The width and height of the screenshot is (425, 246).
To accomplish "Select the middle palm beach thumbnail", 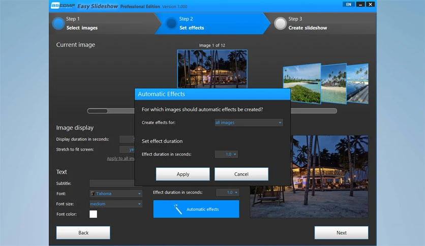I will [333, 83].
